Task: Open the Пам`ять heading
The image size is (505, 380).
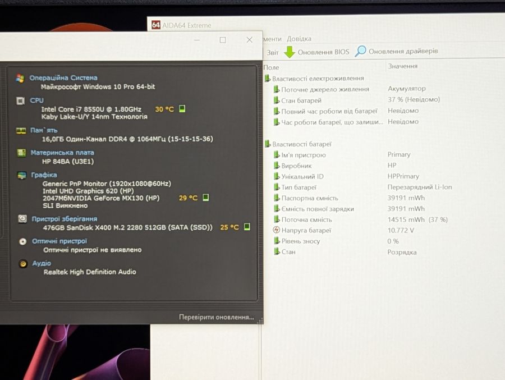Action: point(44,130)
